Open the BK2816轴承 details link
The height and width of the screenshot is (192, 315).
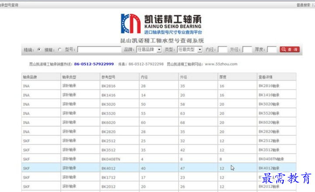(268, 86)
